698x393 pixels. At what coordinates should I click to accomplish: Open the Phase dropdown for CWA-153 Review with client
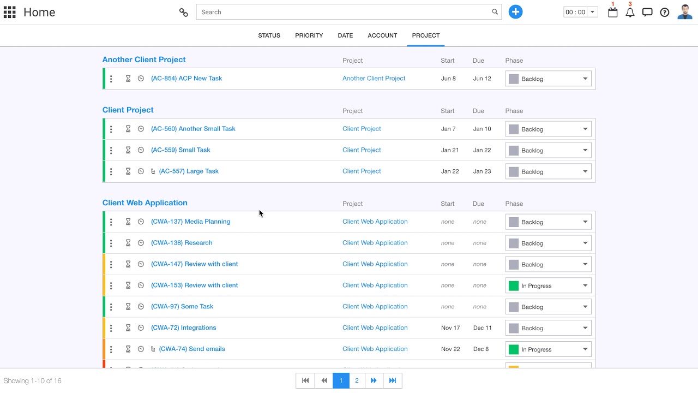pyautogui.click(x=549, y=285)
